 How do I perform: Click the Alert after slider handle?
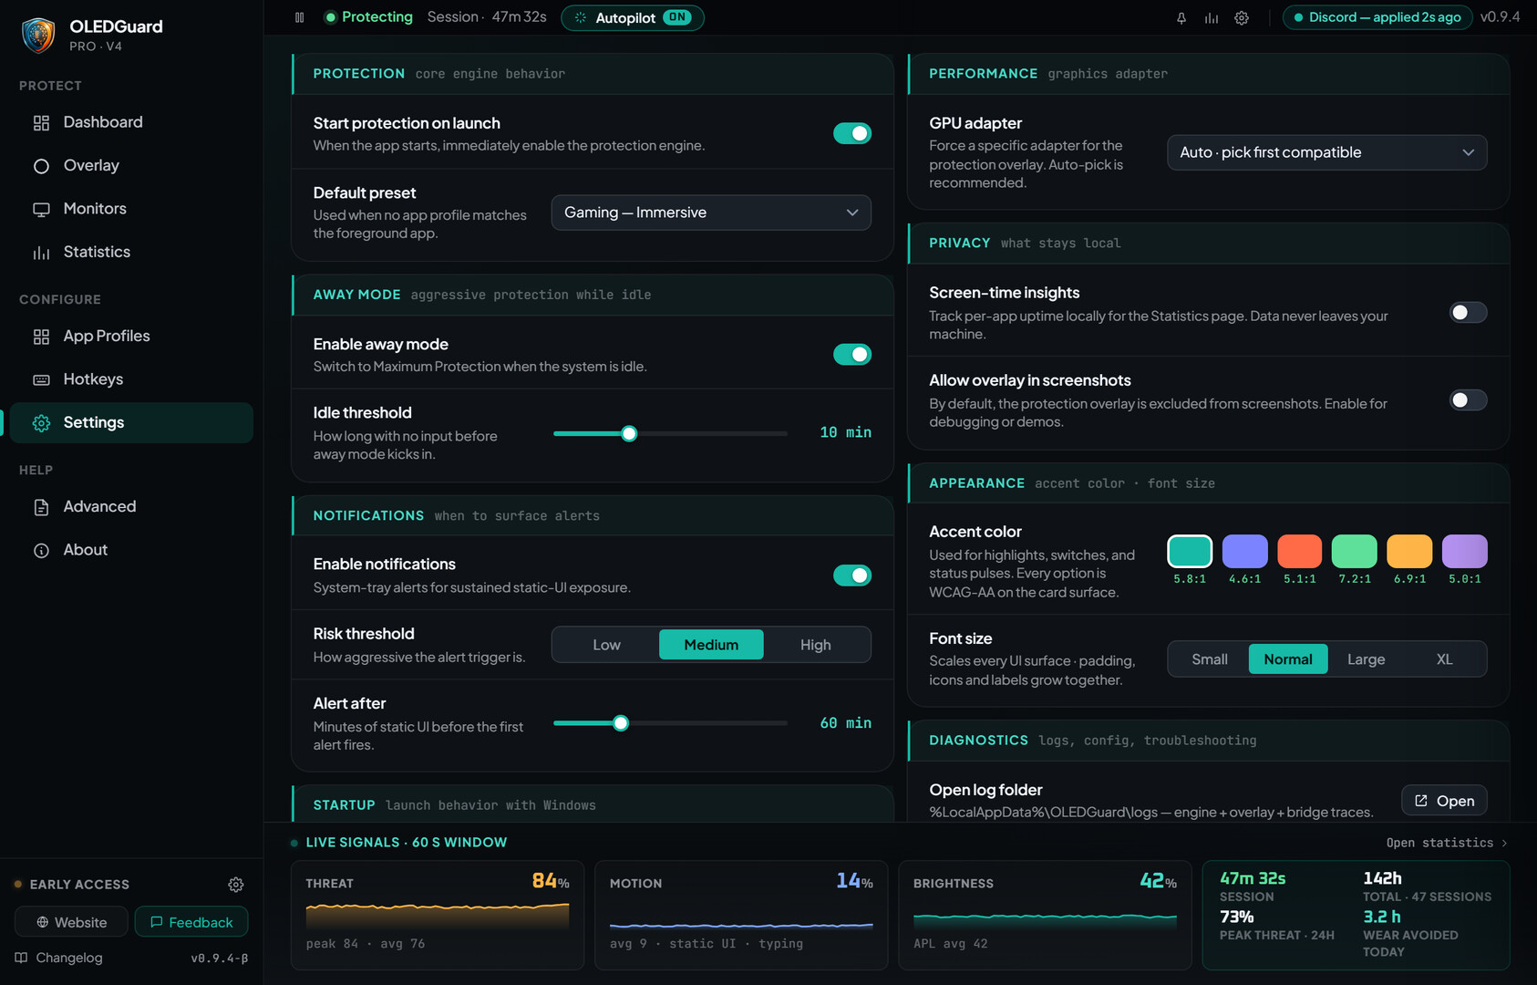(621, 723)
